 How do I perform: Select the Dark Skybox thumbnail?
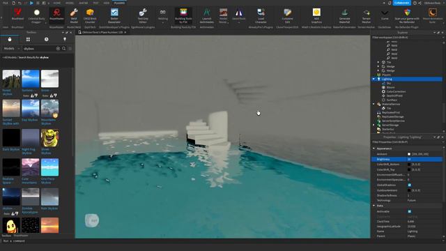coord(11,138)
